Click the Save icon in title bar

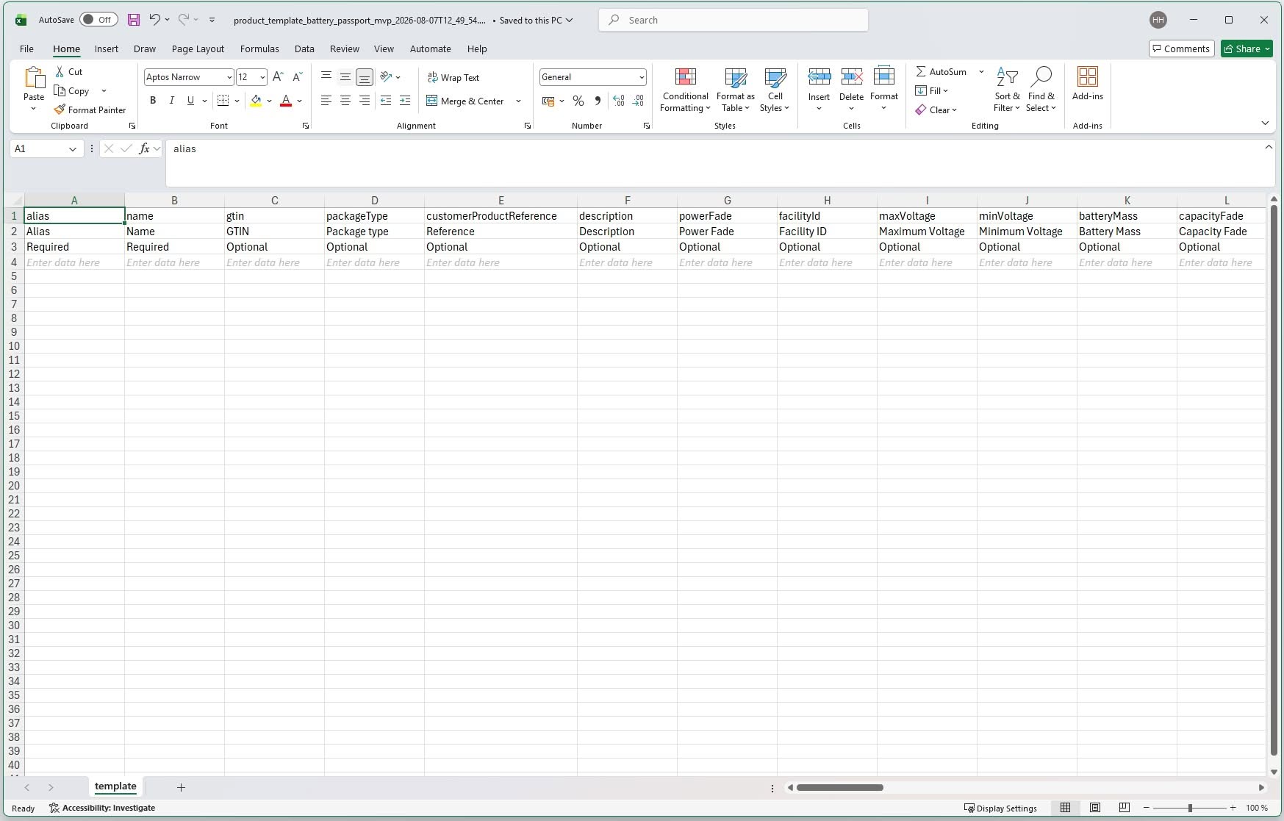click(x=134, y=20)
